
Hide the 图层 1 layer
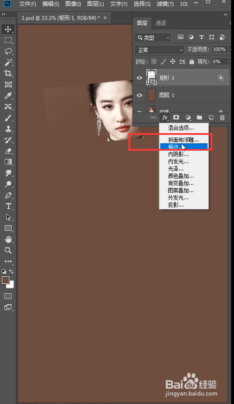140,96
